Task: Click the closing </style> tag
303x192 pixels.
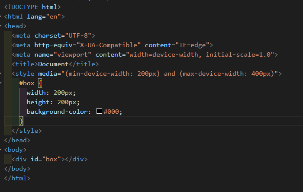Action: [x=27, y=131]
